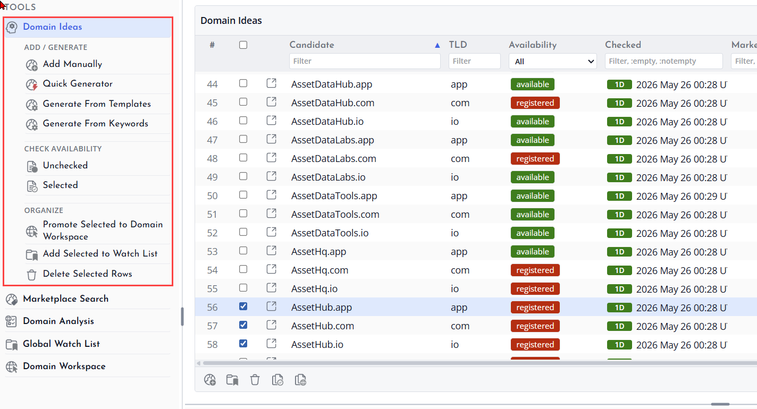Click the # column header
757x409 pixels.
(x=212, y=45)
